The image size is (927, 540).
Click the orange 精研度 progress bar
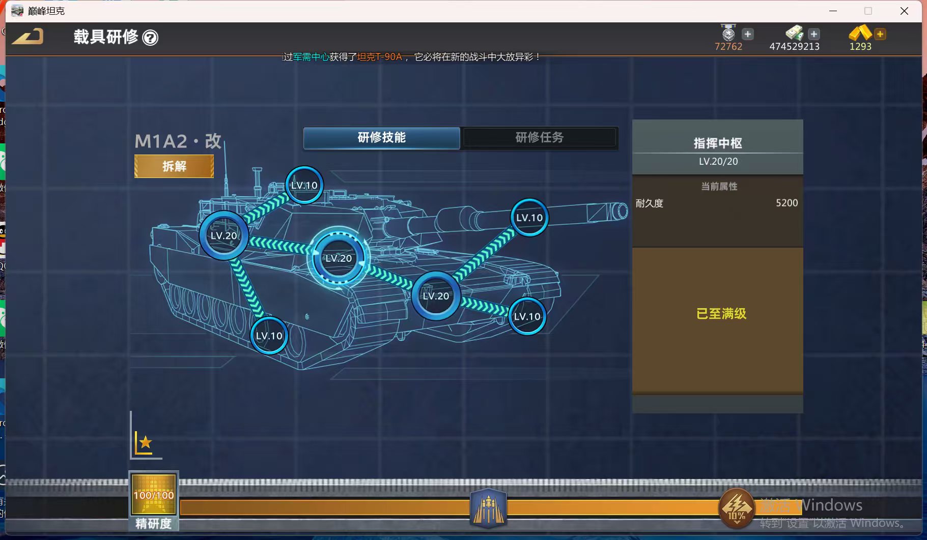click(x=326, y=508)
